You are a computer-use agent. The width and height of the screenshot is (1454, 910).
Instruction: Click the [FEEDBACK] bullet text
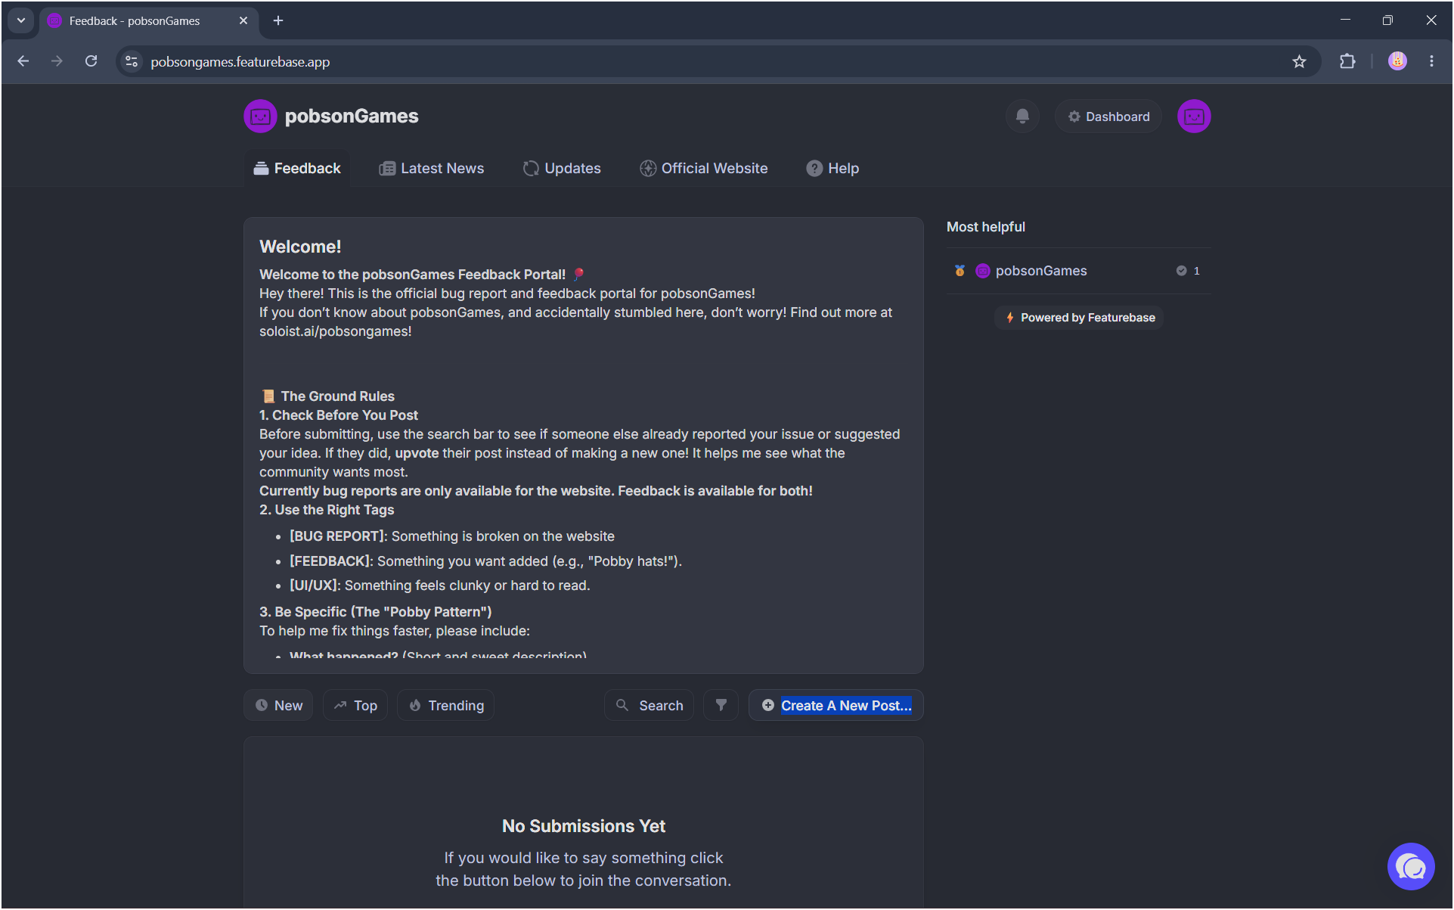(486, 561)
